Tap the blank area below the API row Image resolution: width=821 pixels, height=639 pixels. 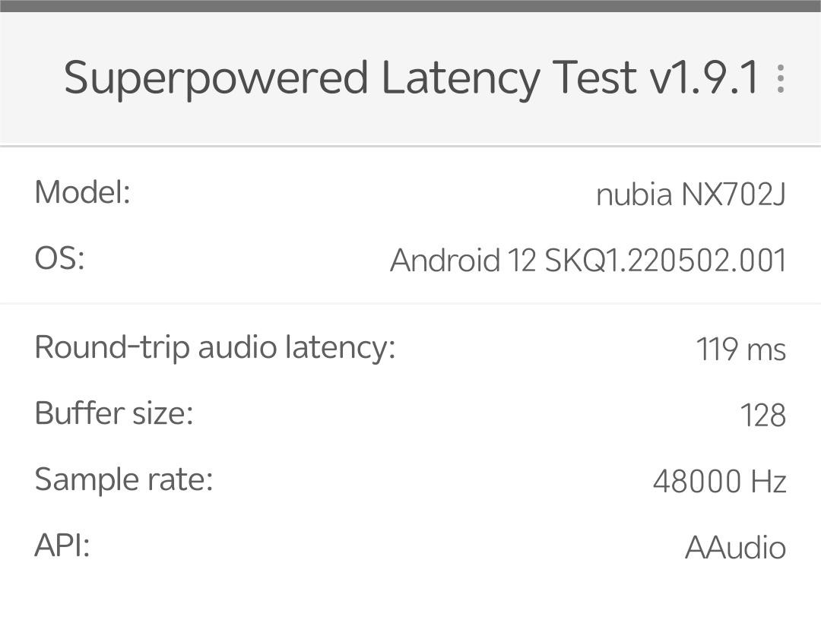click(410, 604)
